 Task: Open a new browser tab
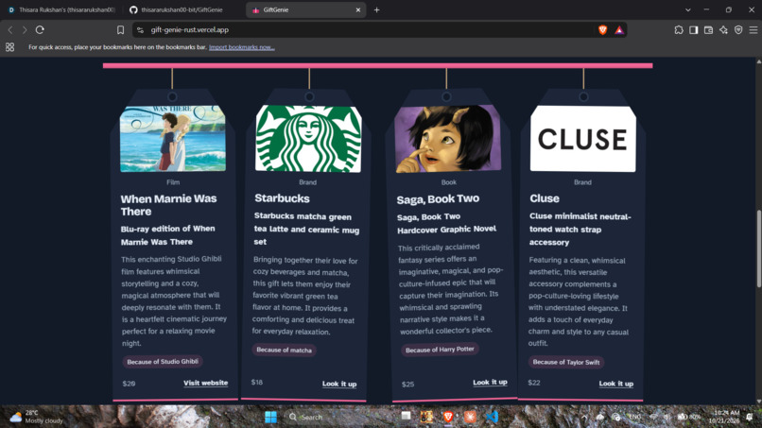point(376,9)
